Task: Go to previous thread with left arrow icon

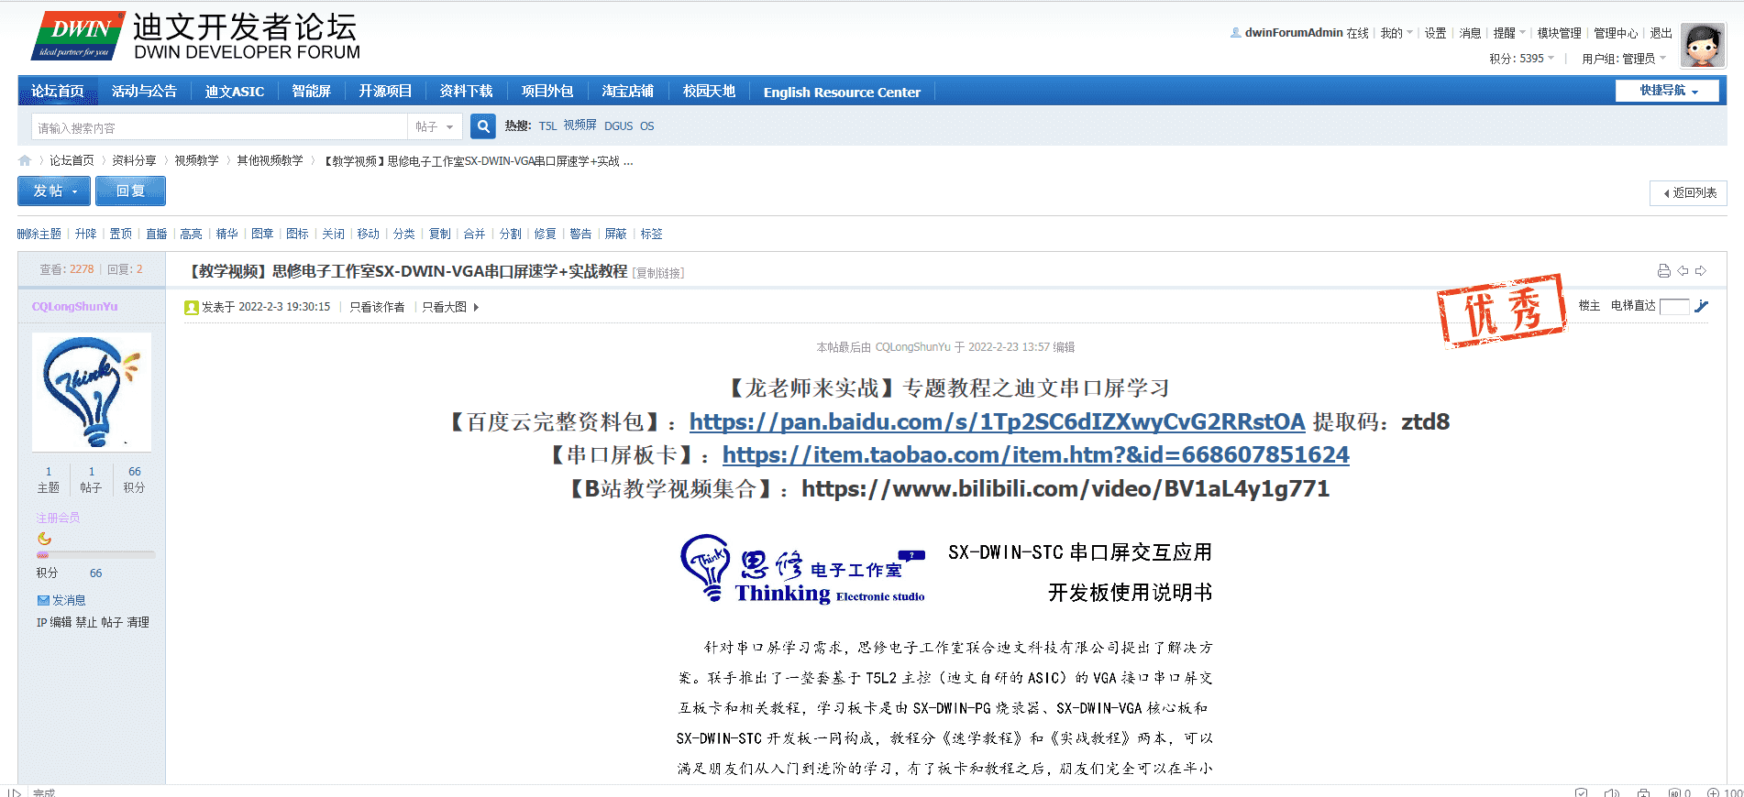Action: point(1683,271)
